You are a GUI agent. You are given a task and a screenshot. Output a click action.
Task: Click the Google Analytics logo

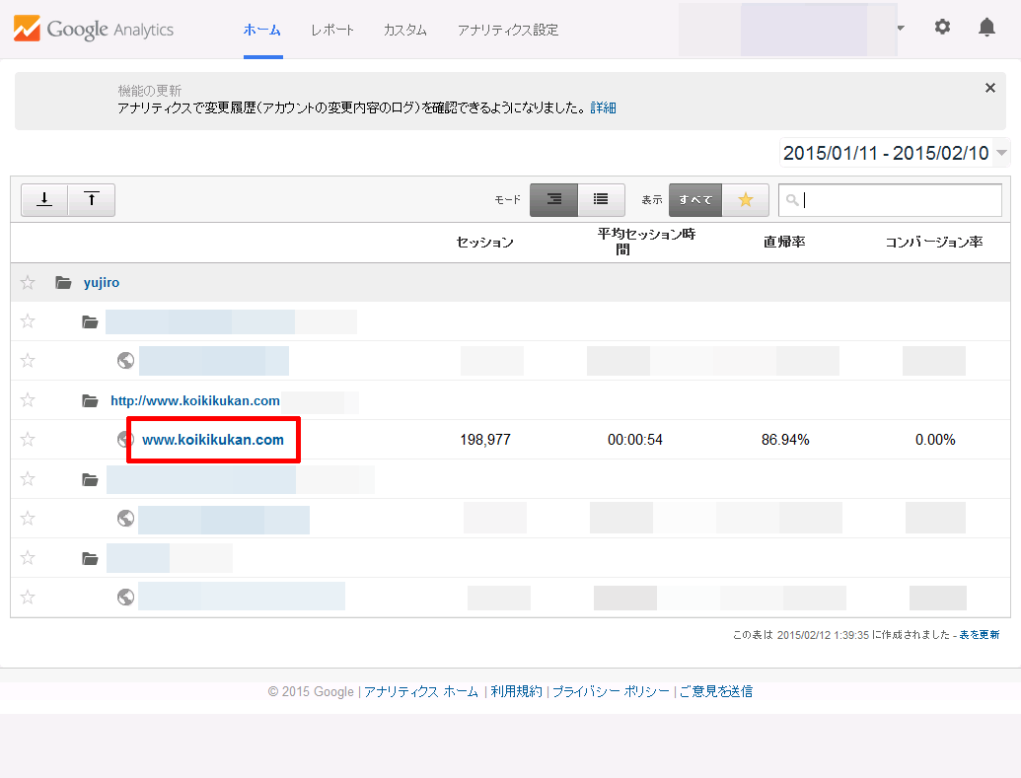94,30
